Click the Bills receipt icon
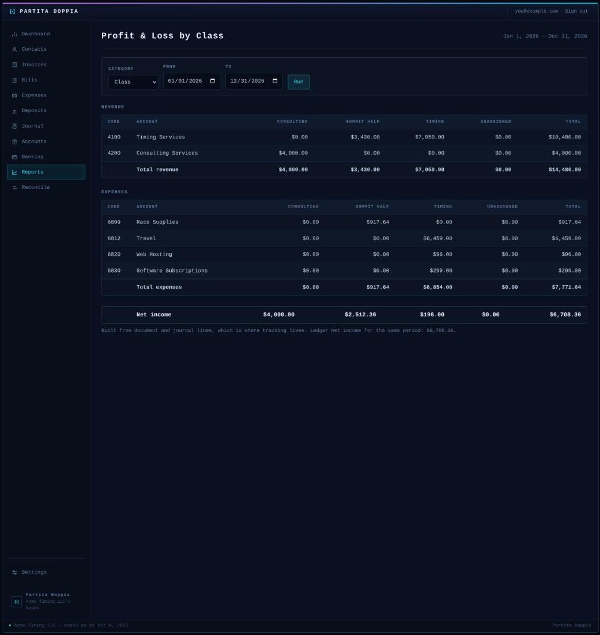This screenshot has width=600, height=635. 14,80
